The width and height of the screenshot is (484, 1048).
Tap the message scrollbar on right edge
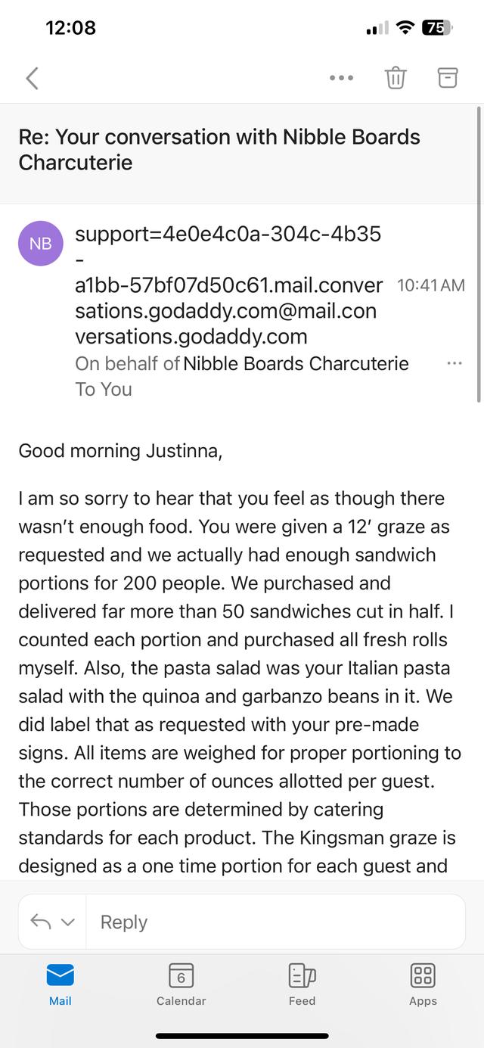479,254
